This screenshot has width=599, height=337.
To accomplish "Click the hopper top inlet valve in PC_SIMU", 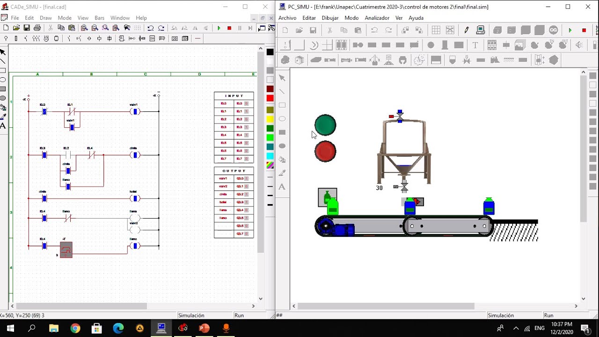I will point(400,116).
